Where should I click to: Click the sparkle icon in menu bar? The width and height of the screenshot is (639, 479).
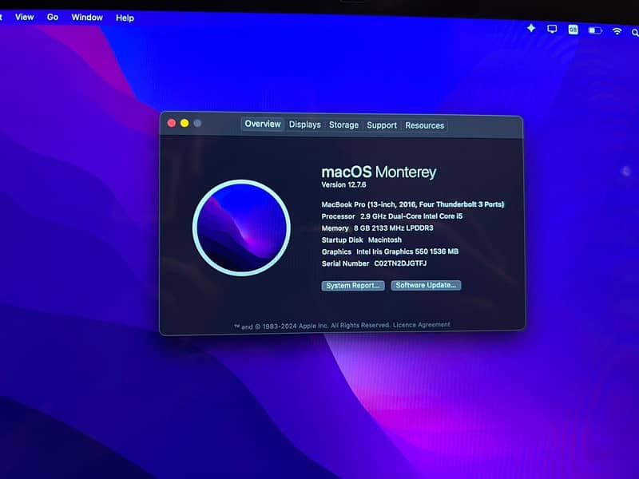[x=531, y=28]
